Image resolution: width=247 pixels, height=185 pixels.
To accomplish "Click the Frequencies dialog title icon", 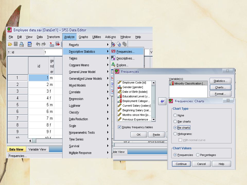I will (x=117, y=71).
